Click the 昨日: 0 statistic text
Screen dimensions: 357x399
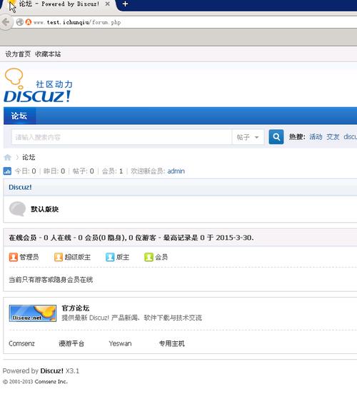tap(54, 171)
